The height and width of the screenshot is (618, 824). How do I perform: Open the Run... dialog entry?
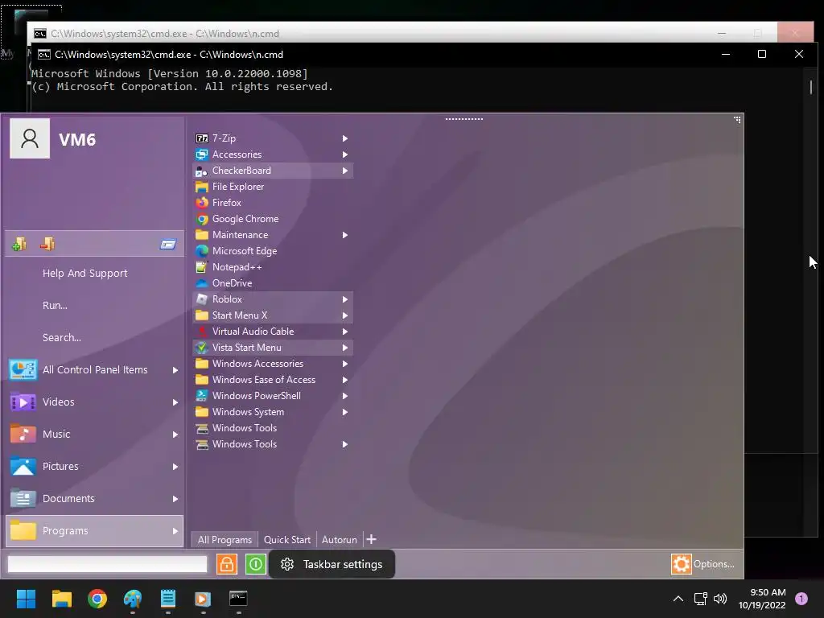[x=55, y=305]
